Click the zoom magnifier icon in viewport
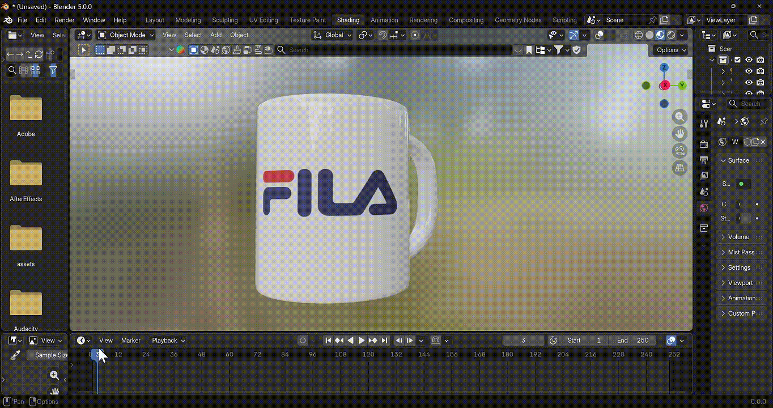This screenshot has width=773, height=408. [679, 117]
